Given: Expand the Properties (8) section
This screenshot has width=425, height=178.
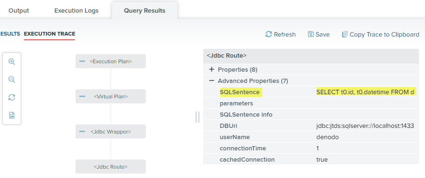Looking at the screenshot, I should pyautogui.click(x=212, y=69).
